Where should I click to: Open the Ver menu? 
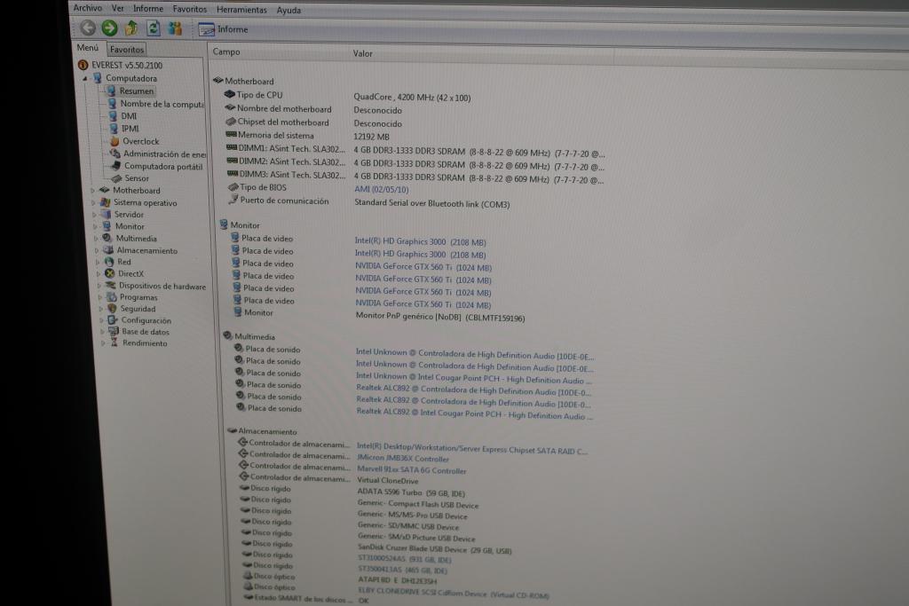(x=118, y=8)
